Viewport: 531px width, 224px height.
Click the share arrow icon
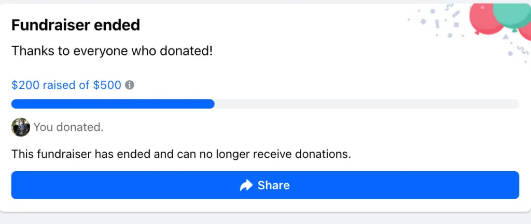[246, 185]
